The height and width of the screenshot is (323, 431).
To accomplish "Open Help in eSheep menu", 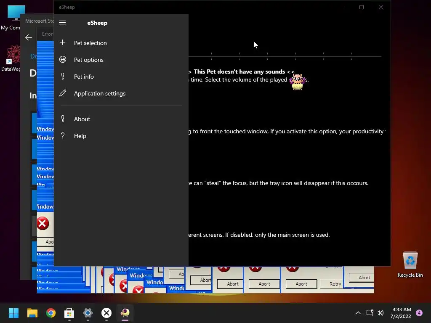I will [x=121, y=136].
